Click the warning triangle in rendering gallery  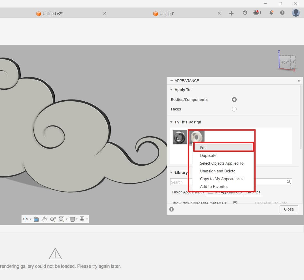55,254
